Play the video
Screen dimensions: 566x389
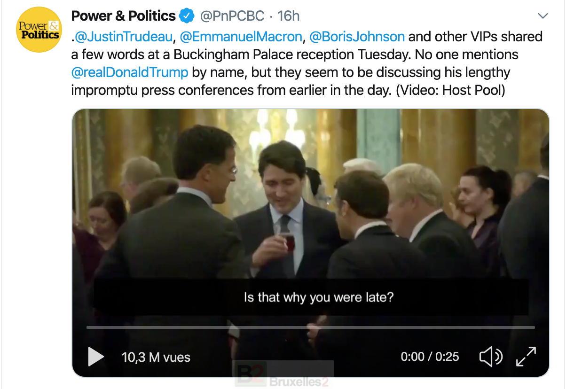pos(96,357)
